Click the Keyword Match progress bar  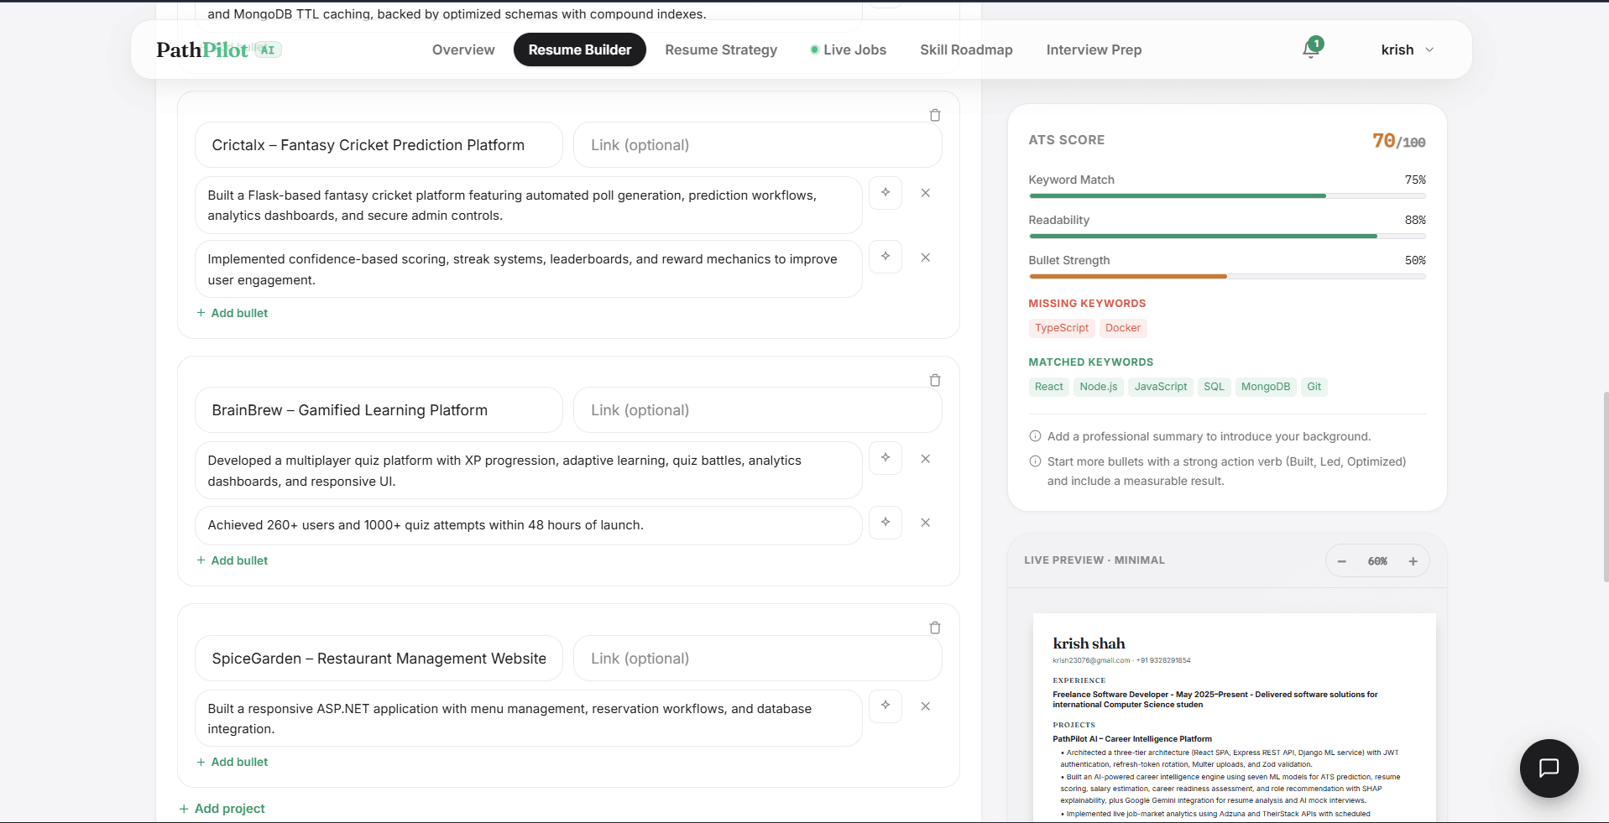[x=1227, y=196]
